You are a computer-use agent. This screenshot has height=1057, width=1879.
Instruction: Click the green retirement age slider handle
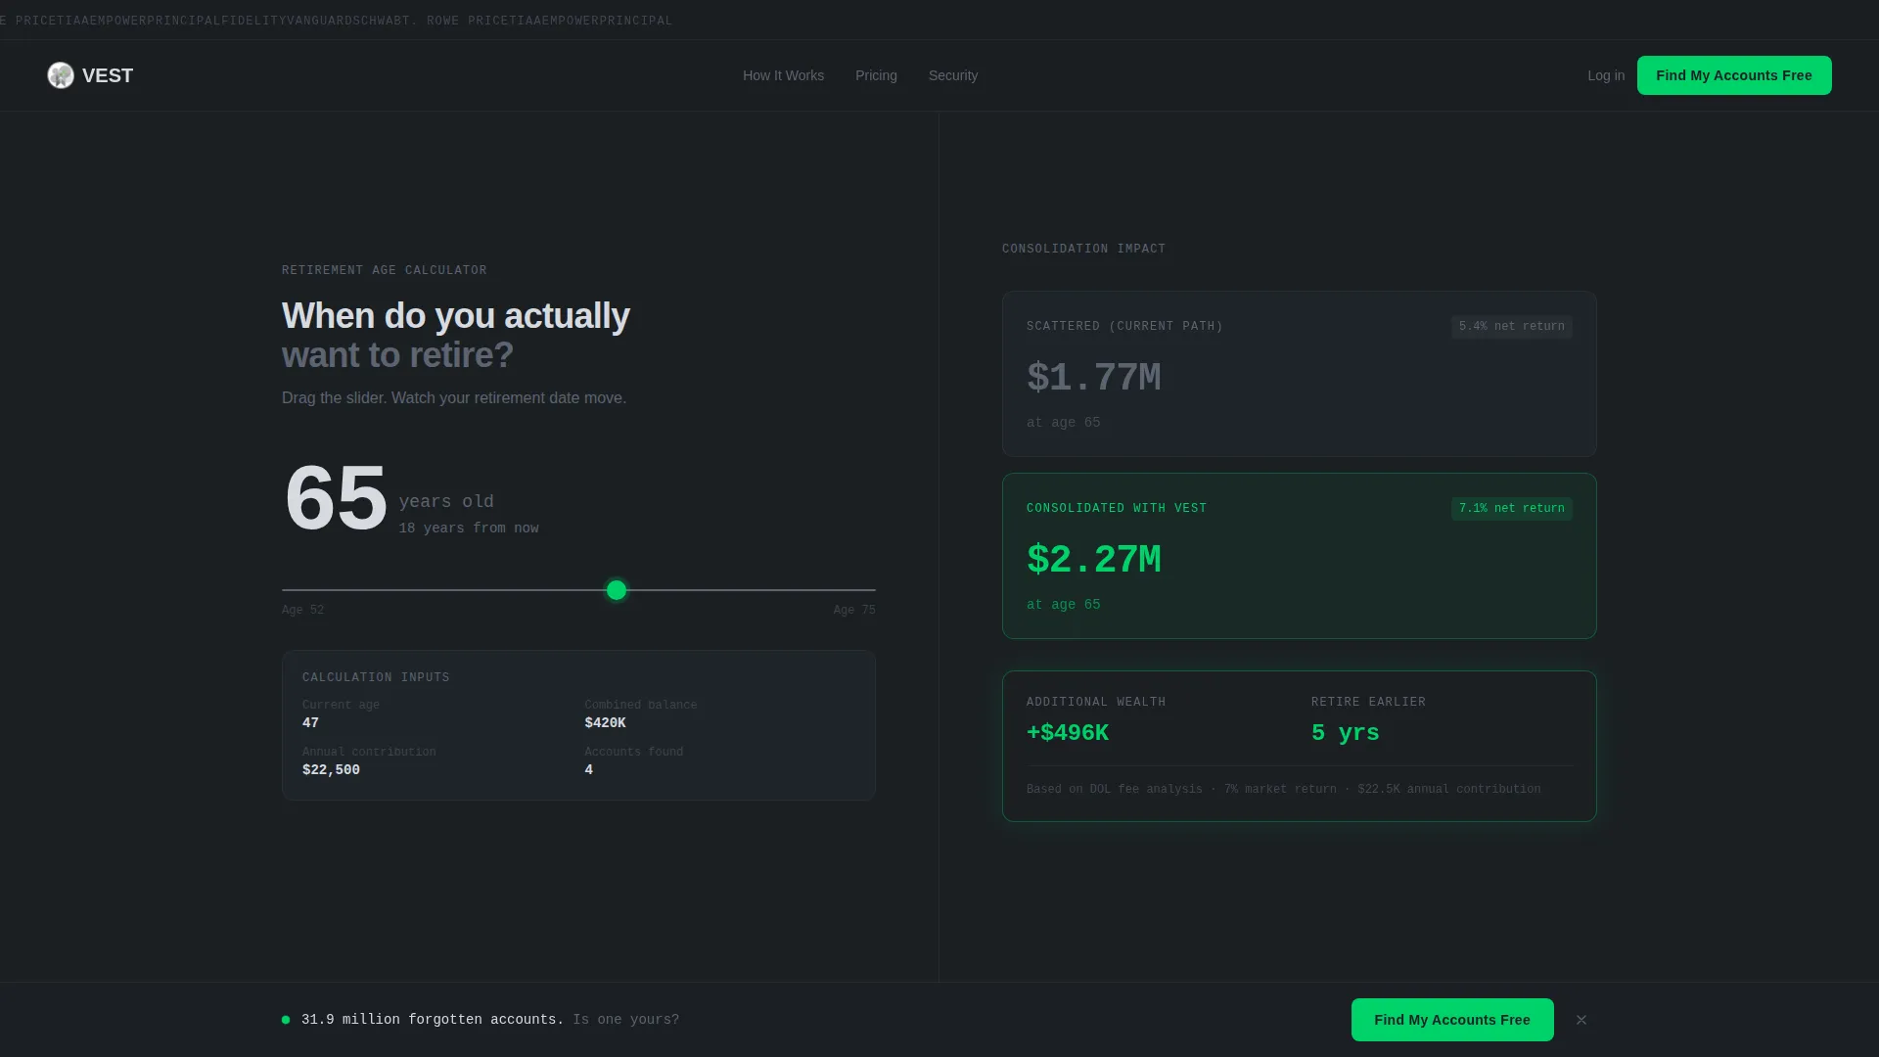point(617,590)
